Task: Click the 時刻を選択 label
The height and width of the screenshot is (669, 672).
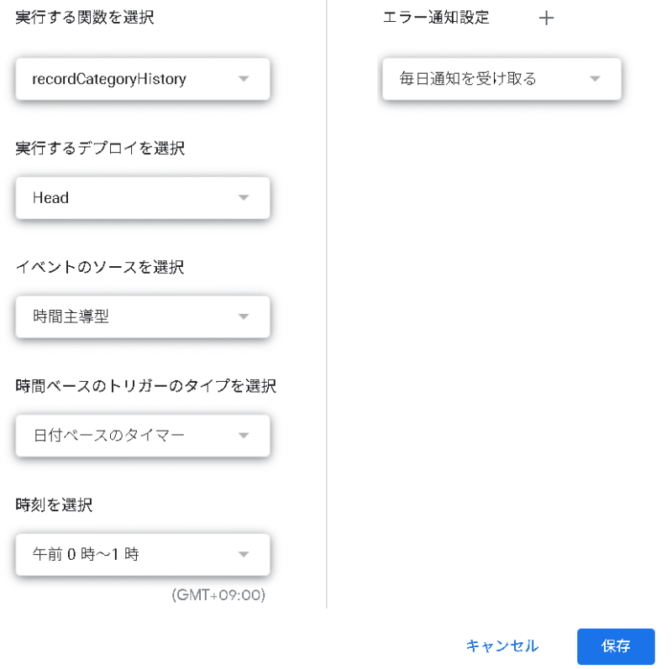Action: pos(54,505)
